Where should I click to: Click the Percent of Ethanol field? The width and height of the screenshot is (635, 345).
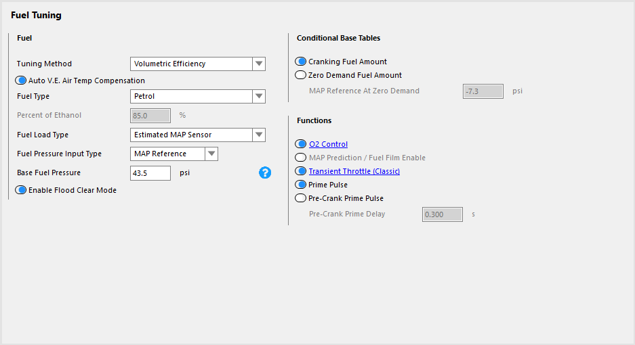(150, 116)
